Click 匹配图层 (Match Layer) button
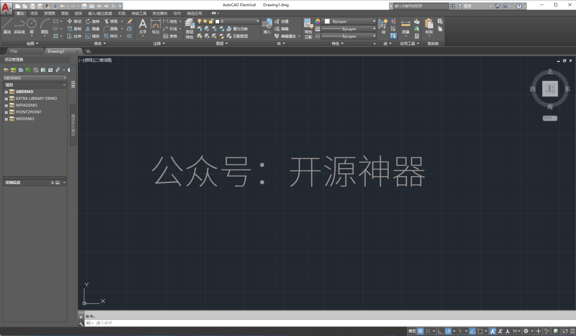 (237, 36)
